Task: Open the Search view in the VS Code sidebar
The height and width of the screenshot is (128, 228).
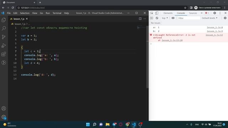Action: click(x=4, y=28)
